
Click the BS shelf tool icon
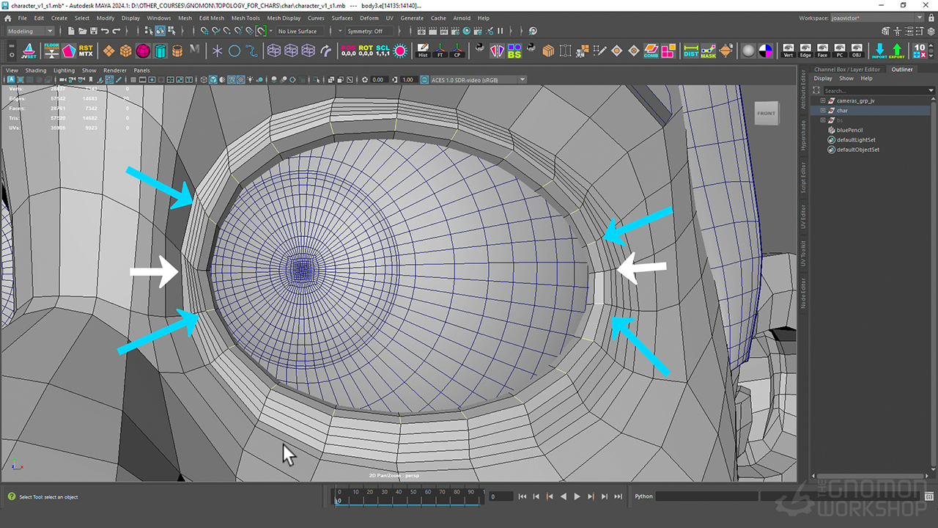[514, 51]
